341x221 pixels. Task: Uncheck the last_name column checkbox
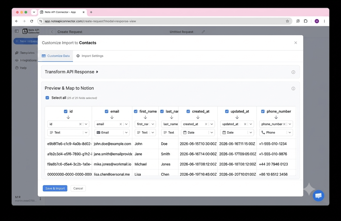162,112
